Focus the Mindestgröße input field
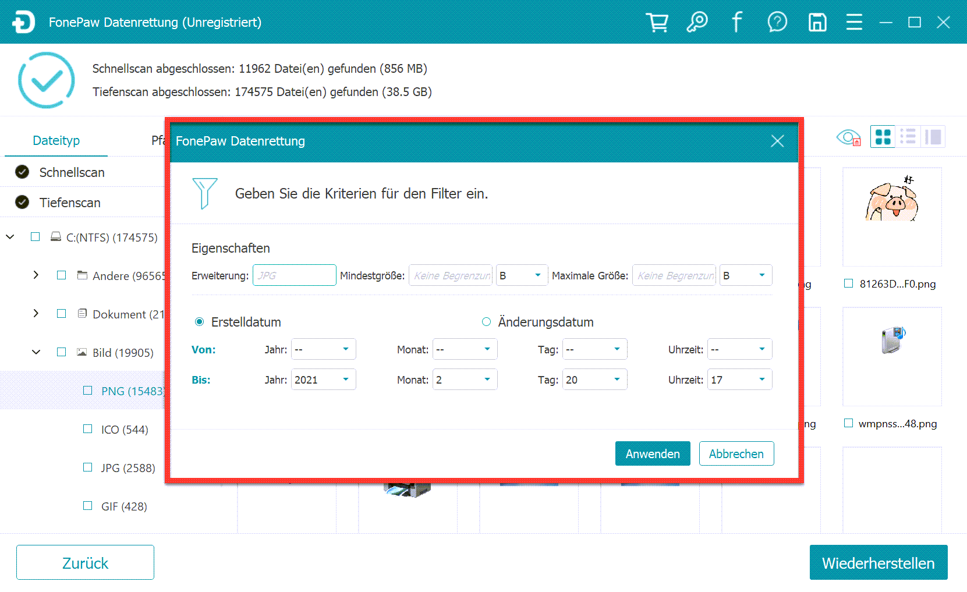This screenshot has width=967, height=592. point(451,275)
